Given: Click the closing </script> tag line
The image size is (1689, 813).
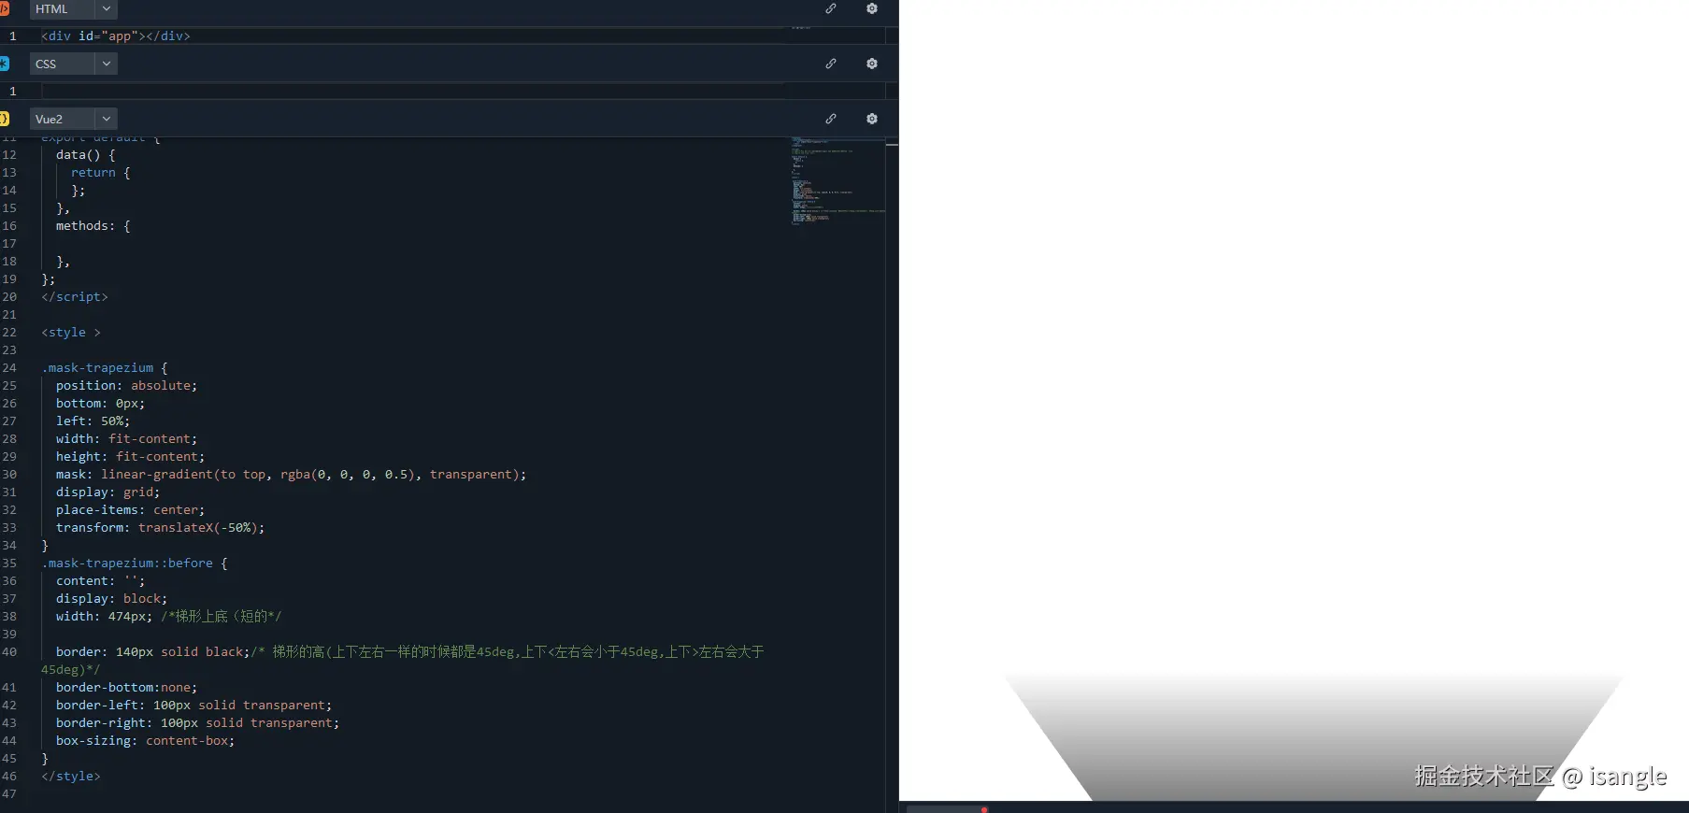Looking at the screenshot, I should tap(75, 296).
